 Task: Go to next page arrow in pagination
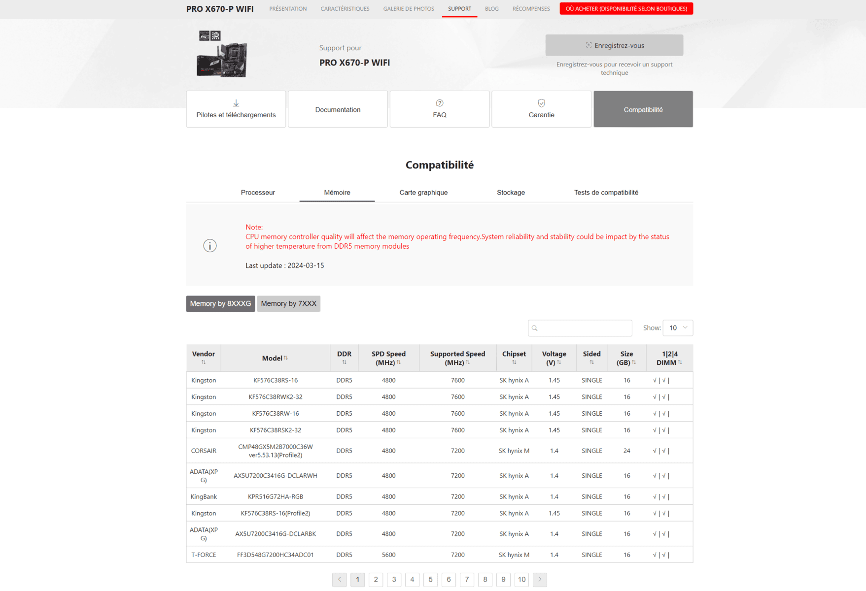(x=540, y=580)
